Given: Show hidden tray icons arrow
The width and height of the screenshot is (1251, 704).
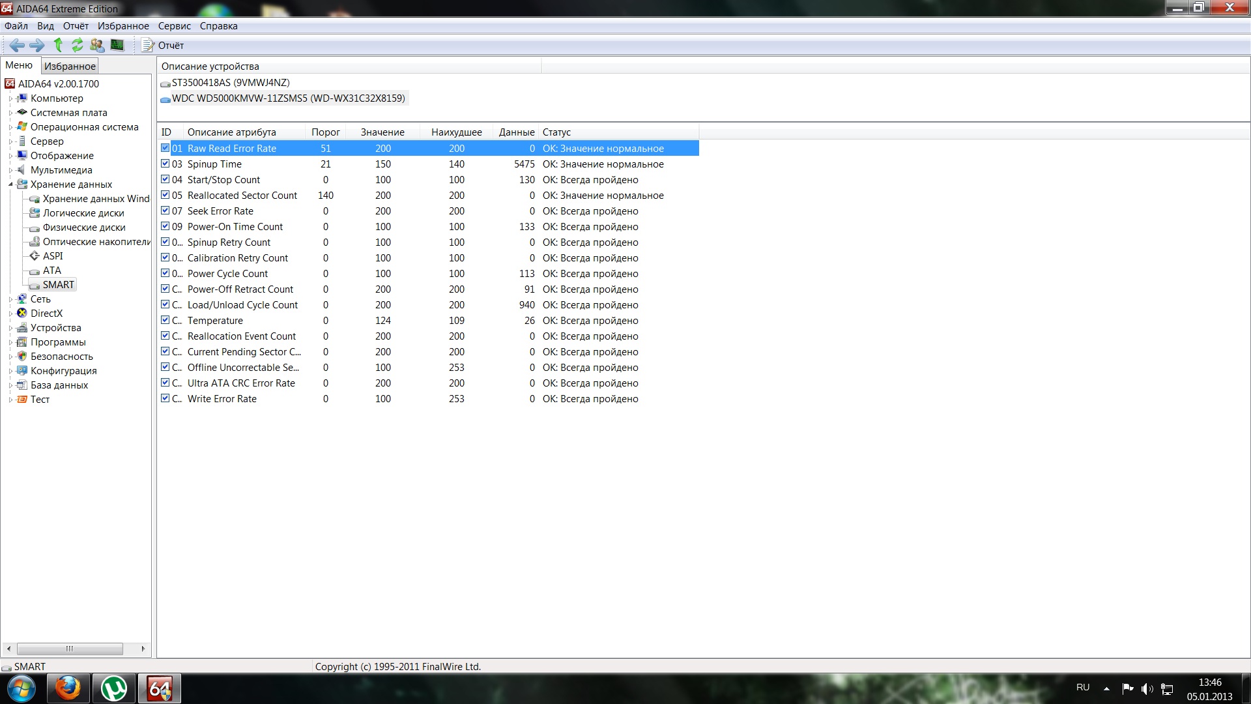Looking at the screenshot, I should 1106,688.
